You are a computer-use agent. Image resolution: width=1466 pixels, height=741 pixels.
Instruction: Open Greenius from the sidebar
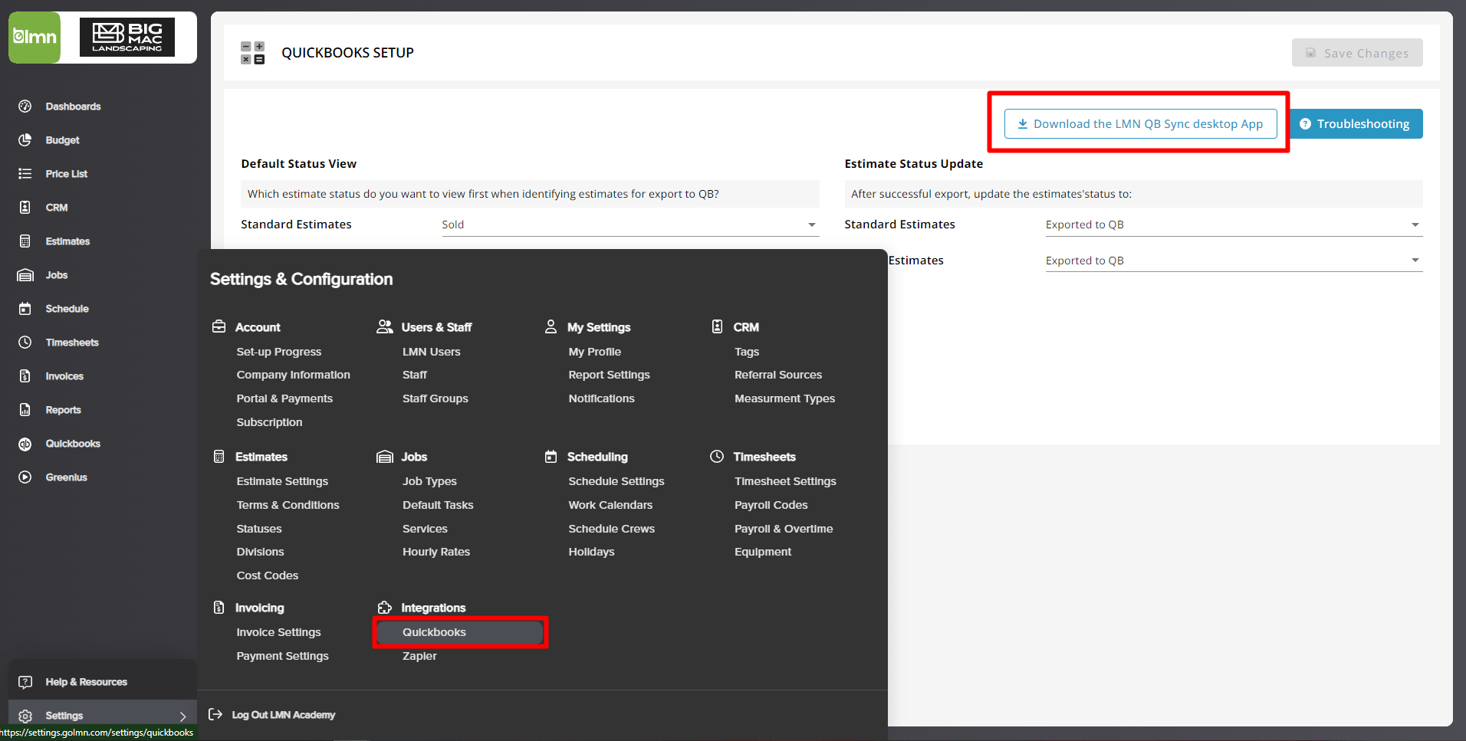(x=66, y=477)
